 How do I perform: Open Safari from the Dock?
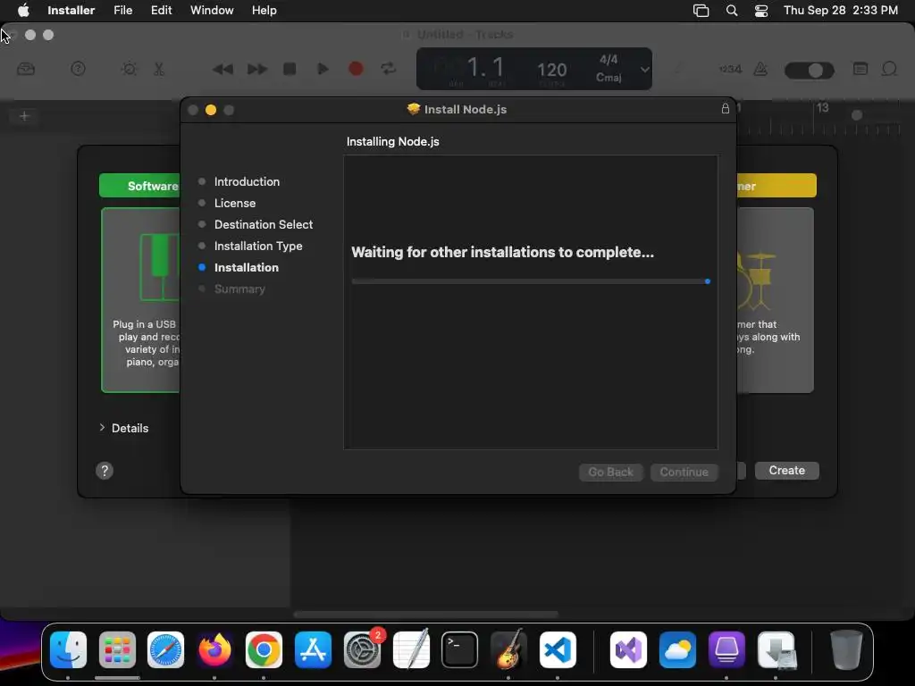165,650
